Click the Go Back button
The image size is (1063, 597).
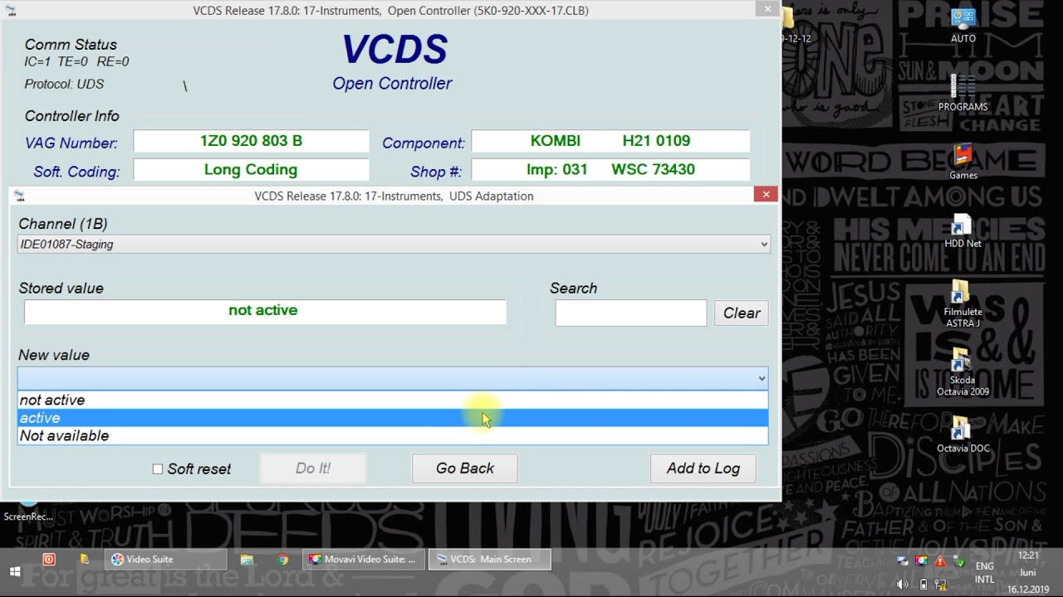[x=465, y=468]
